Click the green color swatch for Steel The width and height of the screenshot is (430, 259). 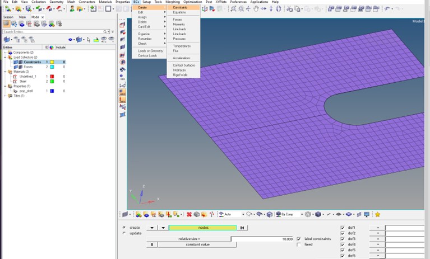(52, 81)
